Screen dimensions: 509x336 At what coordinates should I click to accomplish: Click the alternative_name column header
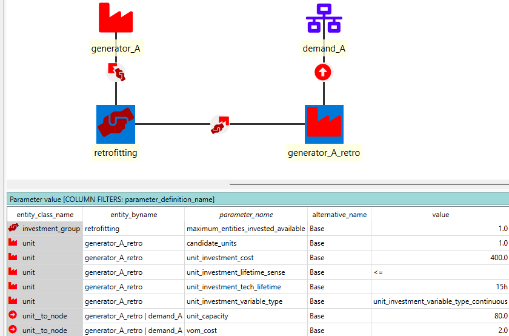click(339, 215)
